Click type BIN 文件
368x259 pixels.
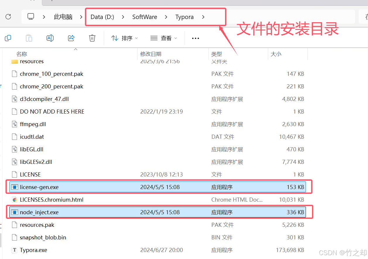[222, 237]
